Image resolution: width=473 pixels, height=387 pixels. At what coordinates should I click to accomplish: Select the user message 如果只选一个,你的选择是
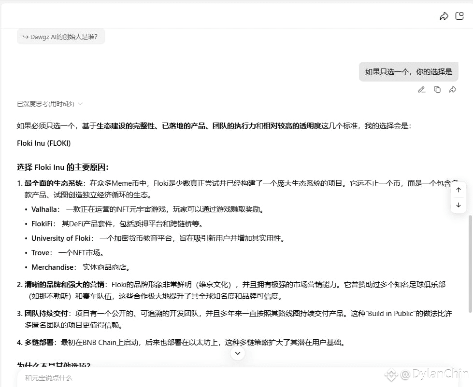click(x=408, y=72)
